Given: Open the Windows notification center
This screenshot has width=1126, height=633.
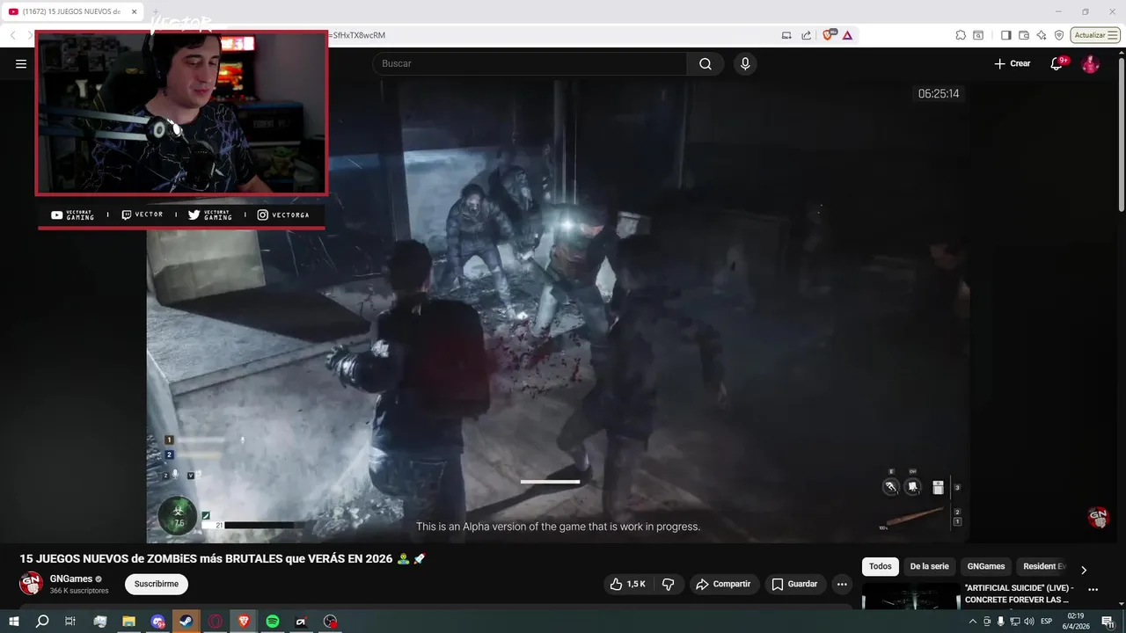Looking at the screenshot, I should pos(1108,622).
